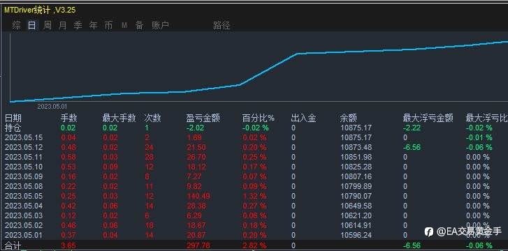Click the balance 10799.89 cell

(x=356, y=186)
